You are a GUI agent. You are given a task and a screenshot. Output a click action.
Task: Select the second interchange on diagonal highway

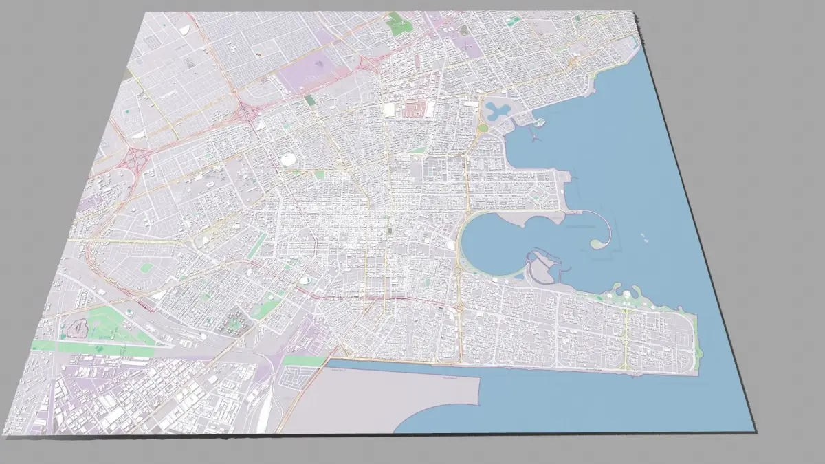pyautogui.click(x=245, y=112)
